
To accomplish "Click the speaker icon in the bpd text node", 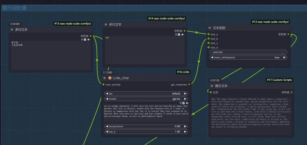I will click(x=183, y=35).
